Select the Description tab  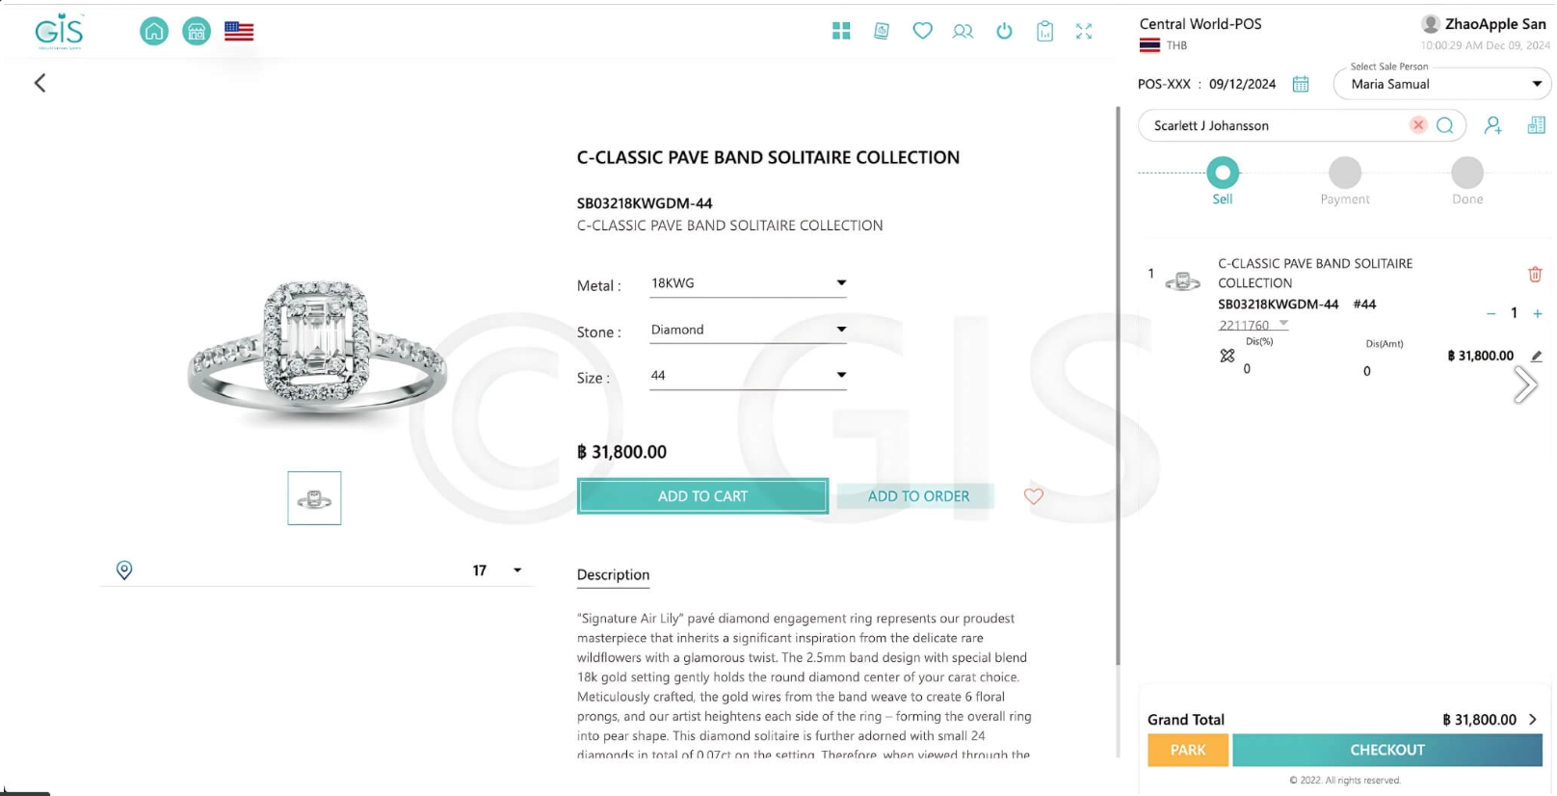tap(613, 575)
